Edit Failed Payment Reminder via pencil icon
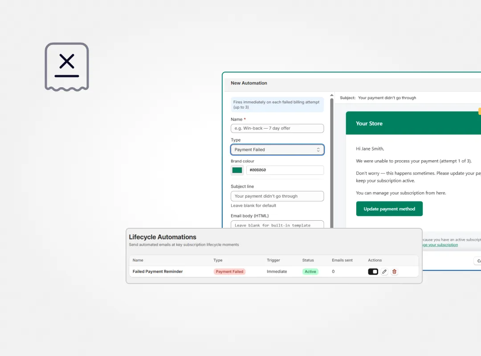 384,272
